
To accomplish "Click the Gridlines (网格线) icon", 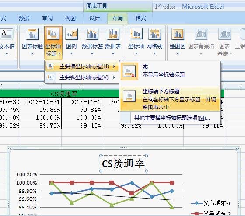I will click(154, 34).
